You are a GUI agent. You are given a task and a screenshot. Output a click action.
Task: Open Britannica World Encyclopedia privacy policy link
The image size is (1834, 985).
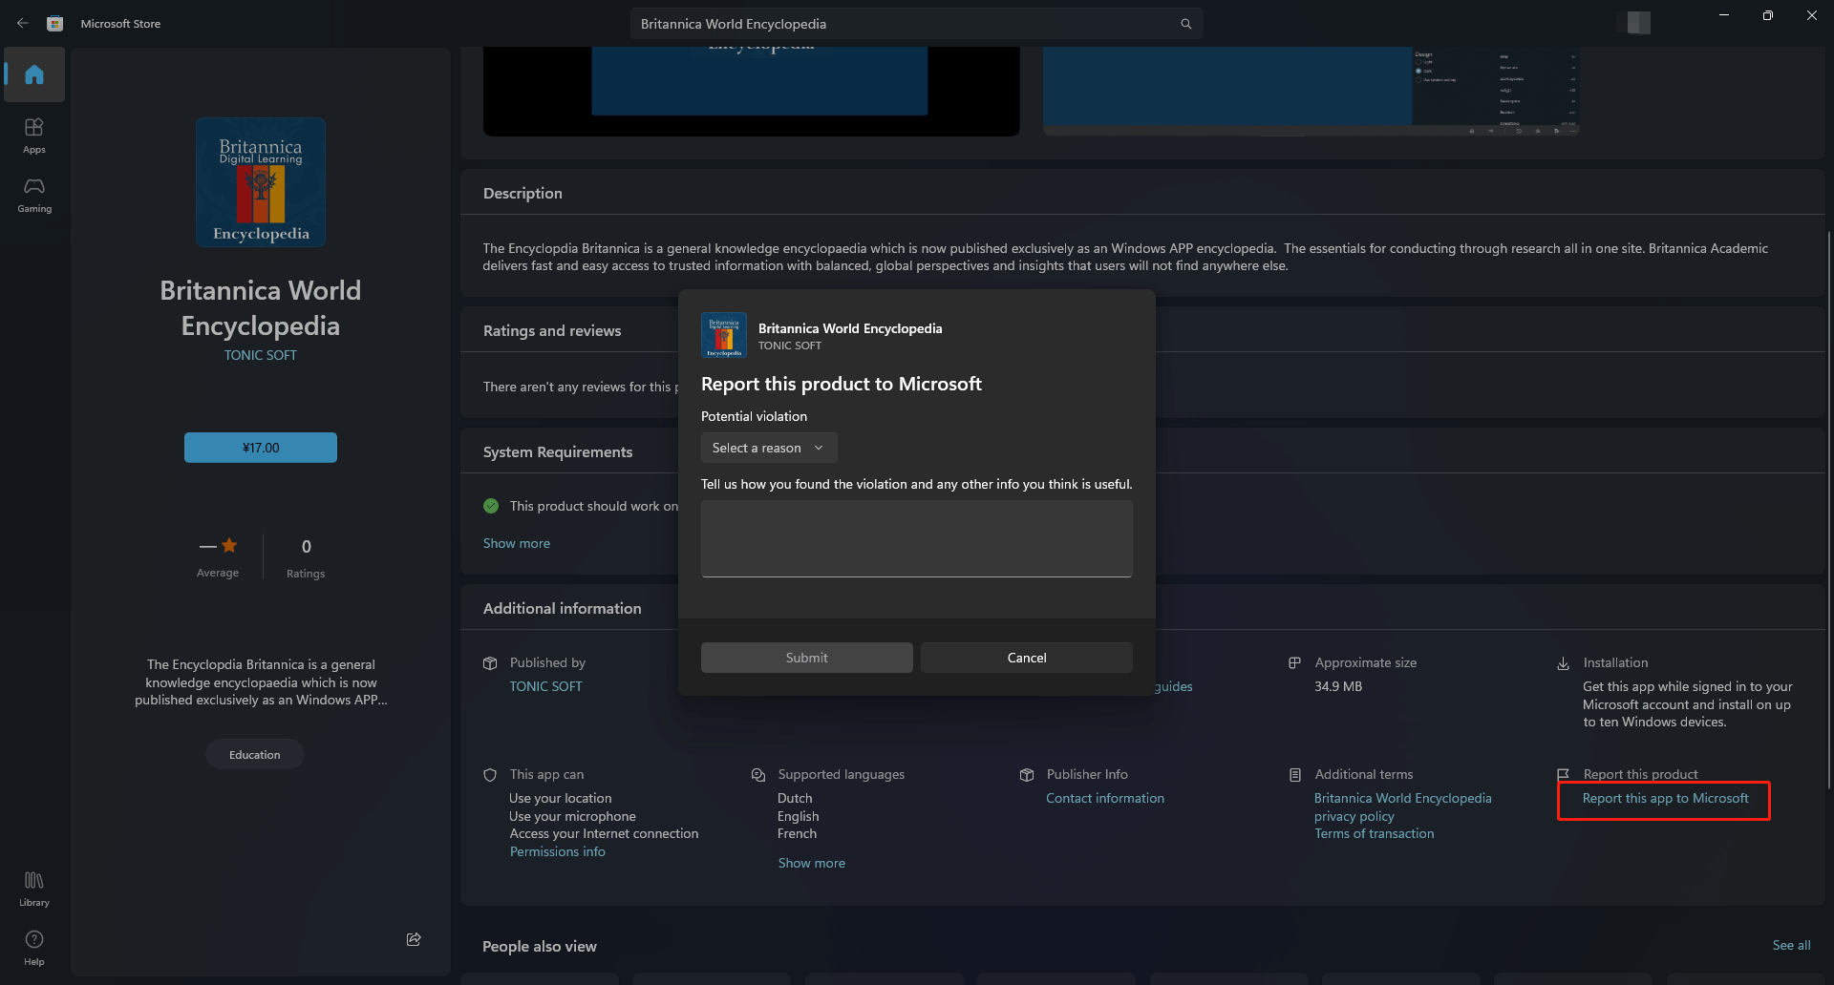click(x=1402, y=807)
